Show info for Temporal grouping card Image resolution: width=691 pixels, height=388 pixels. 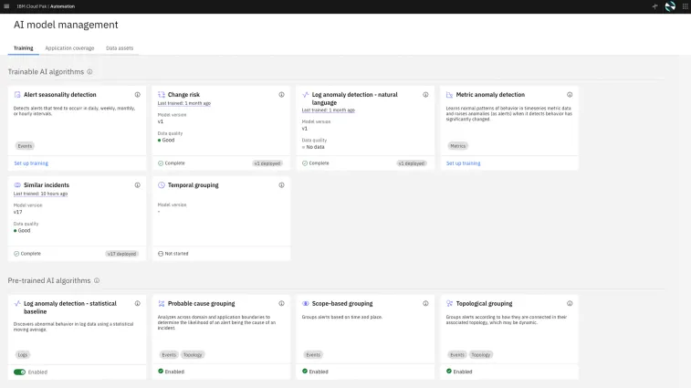[282, 184]
